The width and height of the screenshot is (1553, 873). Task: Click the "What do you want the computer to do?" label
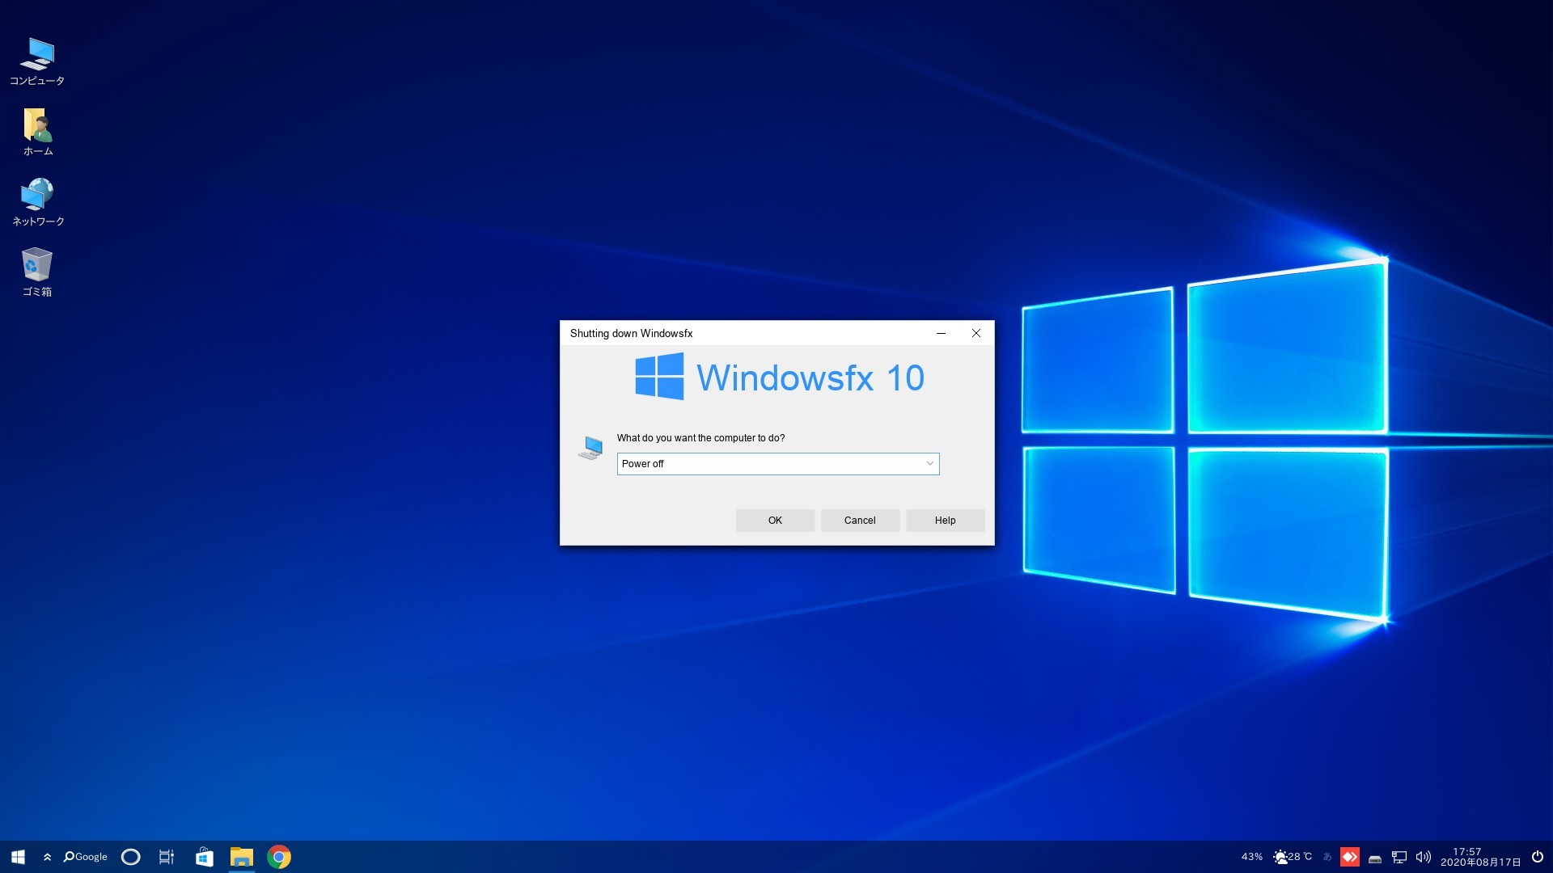pyautogui.click(x=700, y=438)
